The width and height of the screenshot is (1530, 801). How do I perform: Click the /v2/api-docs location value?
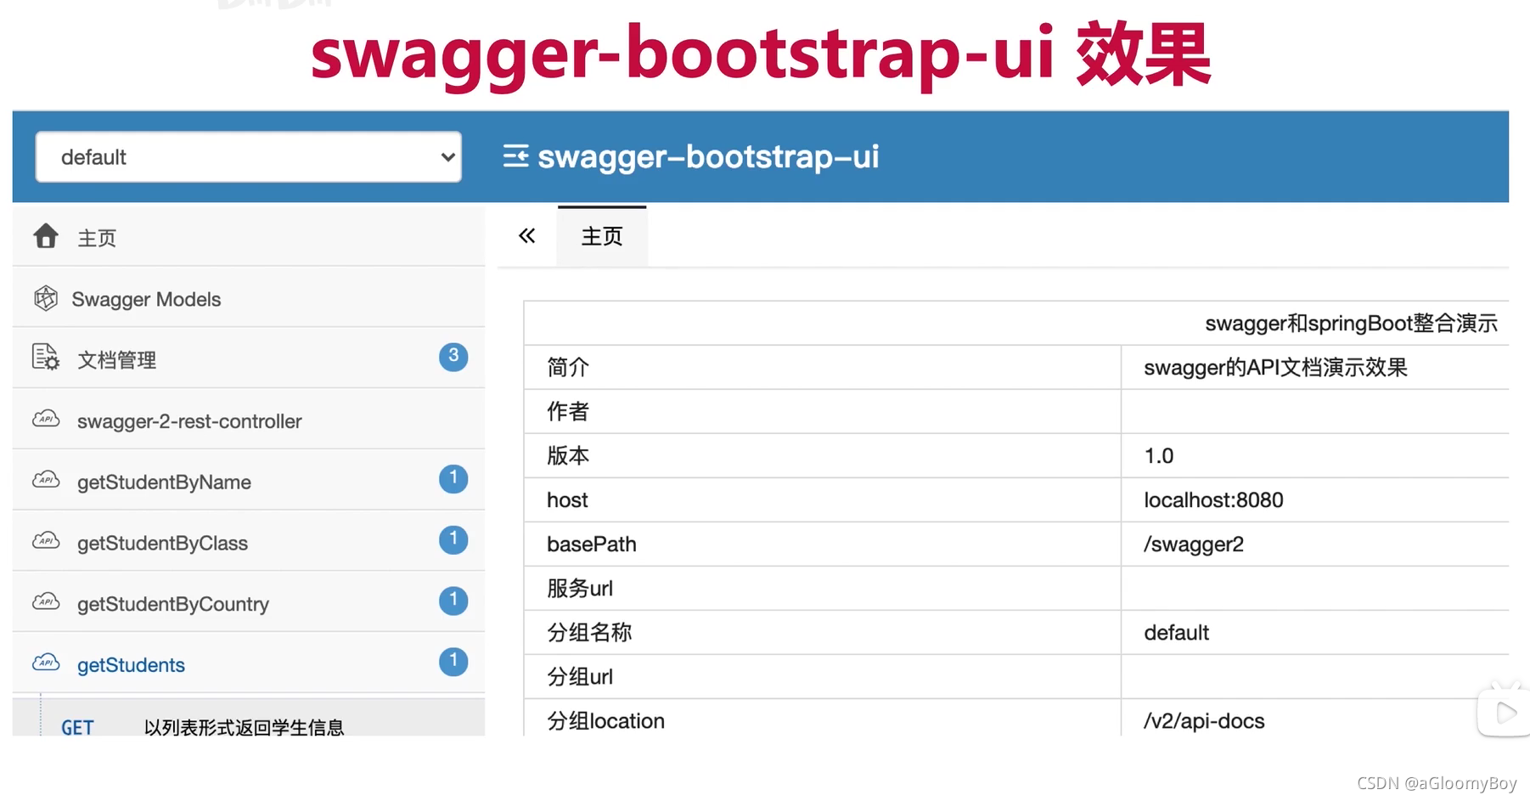tap(1204, 721)
